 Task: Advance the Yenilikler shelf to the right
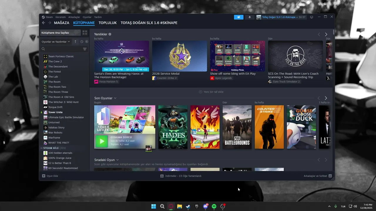click(326, 34)
